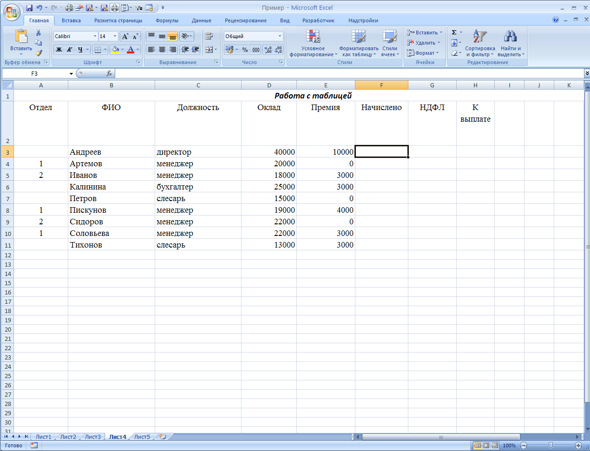590x451 pixels.
Task: Cut selection with the scissors icon
Action: 39,33
